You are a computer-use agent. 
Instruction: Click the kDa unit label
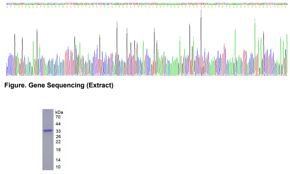pyautogui.click(x=59, y=112)
